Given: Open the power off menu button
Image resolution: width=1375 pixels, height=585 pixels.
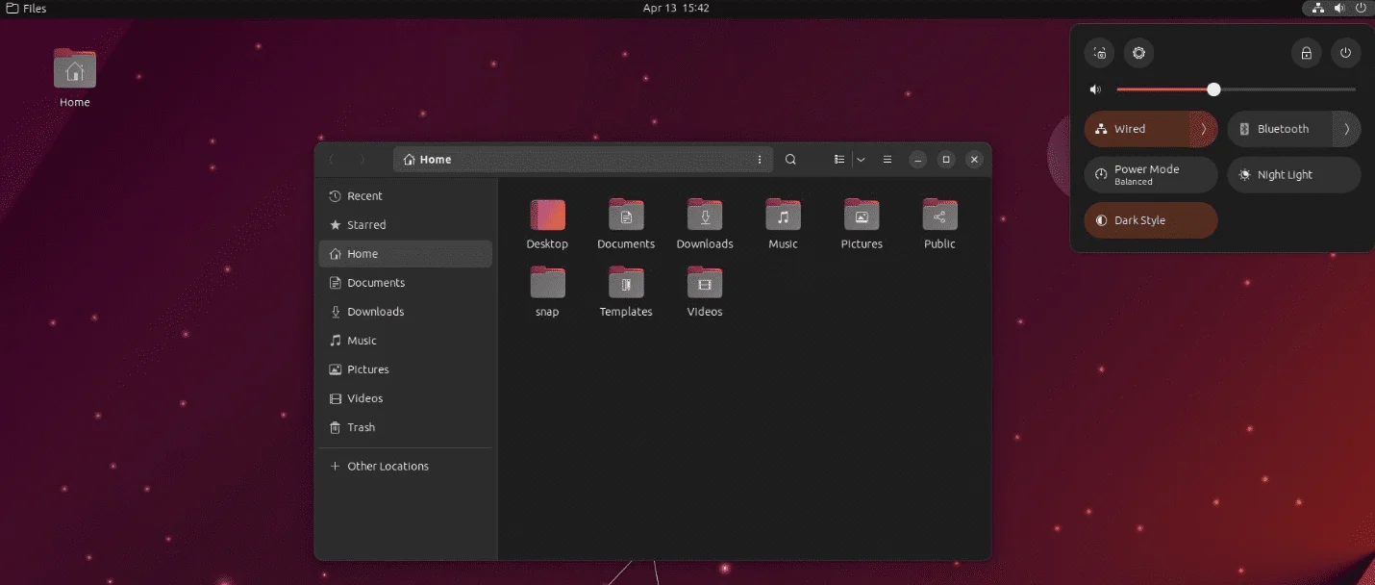Looking at the screenshot, I should [x=1345, y=53].
